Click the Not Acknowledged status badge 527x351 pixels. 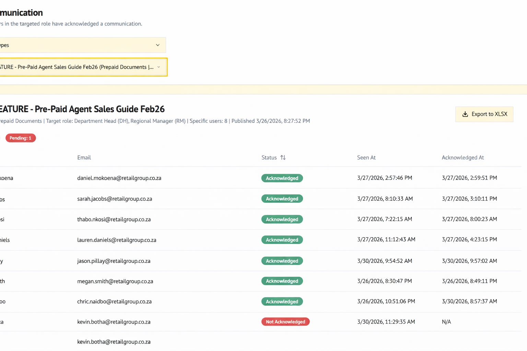[x=285, y=322]
